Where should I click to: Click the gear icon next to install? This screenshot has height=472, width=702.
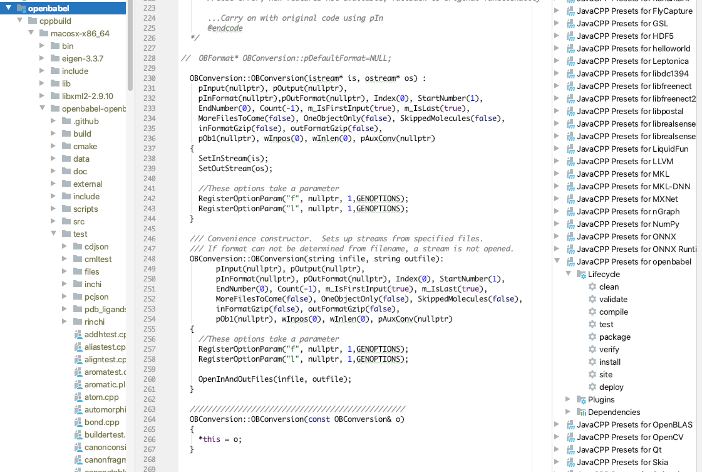tap(592, 362)
